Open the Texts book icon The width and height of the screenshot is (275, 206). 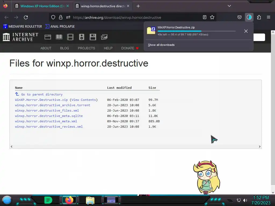pos(59,37)
